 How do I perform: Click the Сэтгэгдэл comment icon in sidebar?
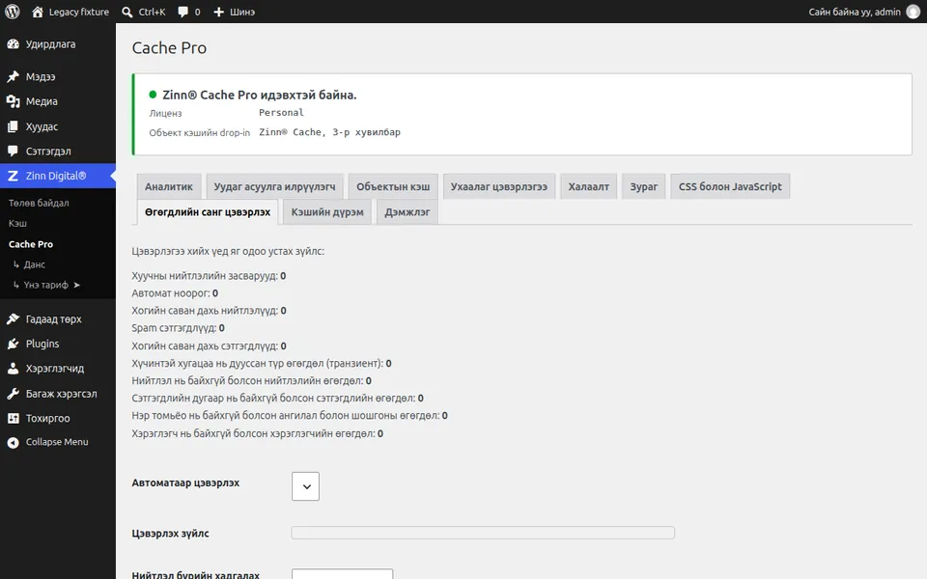pos(13,152)
